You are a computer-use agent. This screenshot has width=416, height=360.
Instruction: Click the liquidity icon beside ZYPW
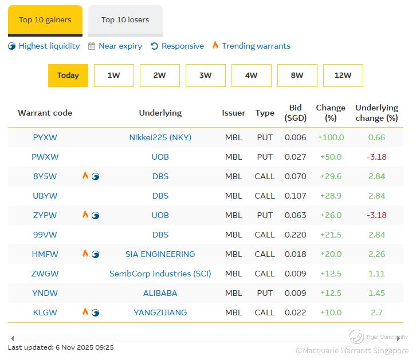pyautogui.click(x=96, y=215)
